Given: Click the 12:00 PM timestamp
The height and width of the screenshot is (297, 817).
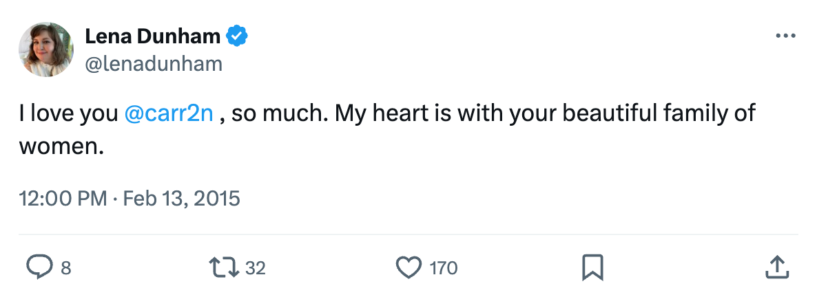Looking at the screenshot, I should pyautogui.click(x=63, y=199).
